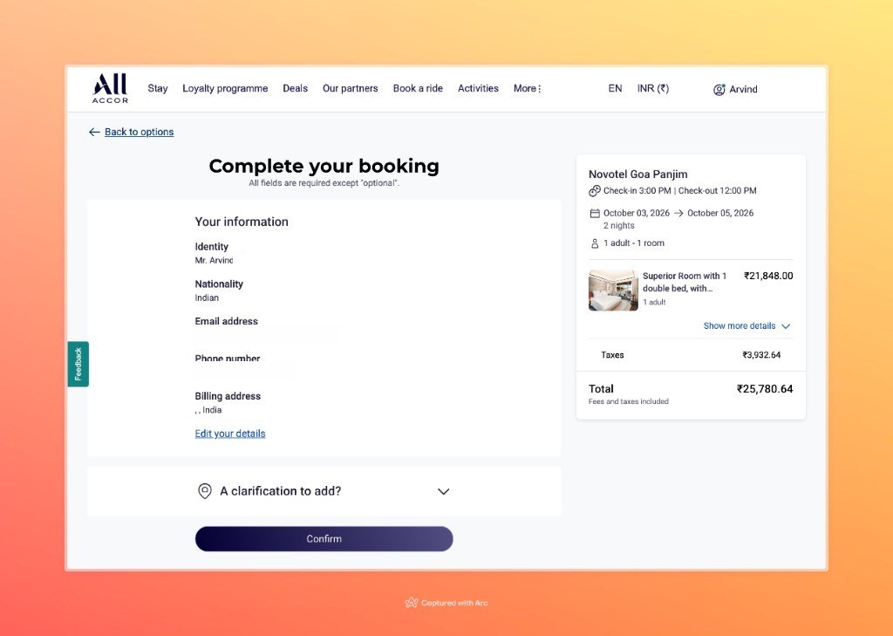Image resolution: width=893 pixels, height=636 pixels.
Task: Open the Deals menu
Action: tap(295, 88)
